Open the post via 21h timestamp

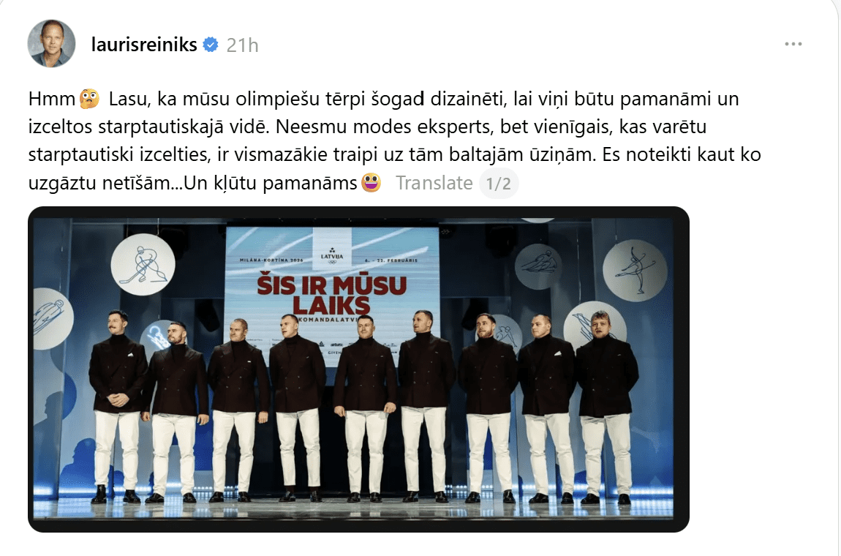(243, 45)
